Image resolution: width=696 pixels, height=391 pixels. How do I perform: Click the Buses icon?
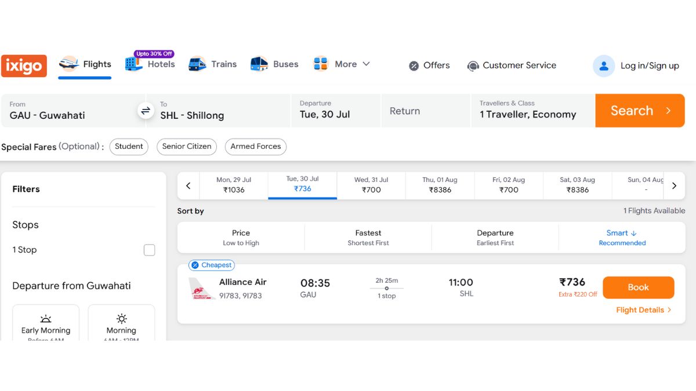[259, 64]
